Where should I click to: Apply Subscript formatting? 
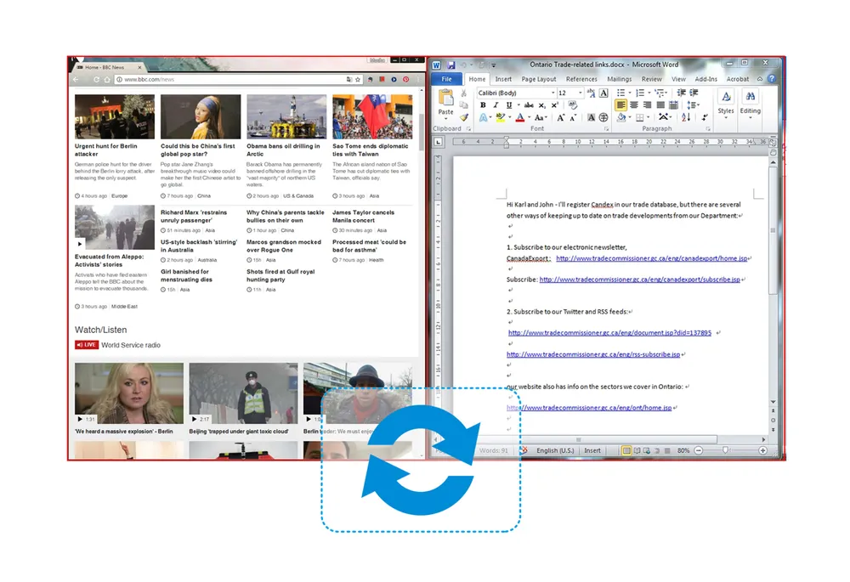pos(542,105)
